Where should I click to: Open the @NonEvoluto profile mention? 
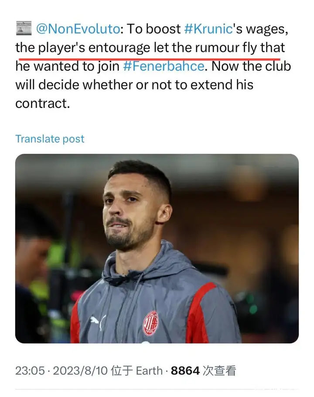77,29
